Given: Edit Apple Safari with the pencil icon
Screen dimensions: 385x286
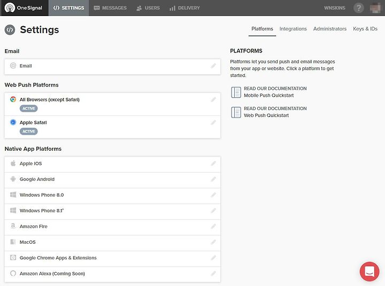Looking at the screenshot, I should [213, 122].
